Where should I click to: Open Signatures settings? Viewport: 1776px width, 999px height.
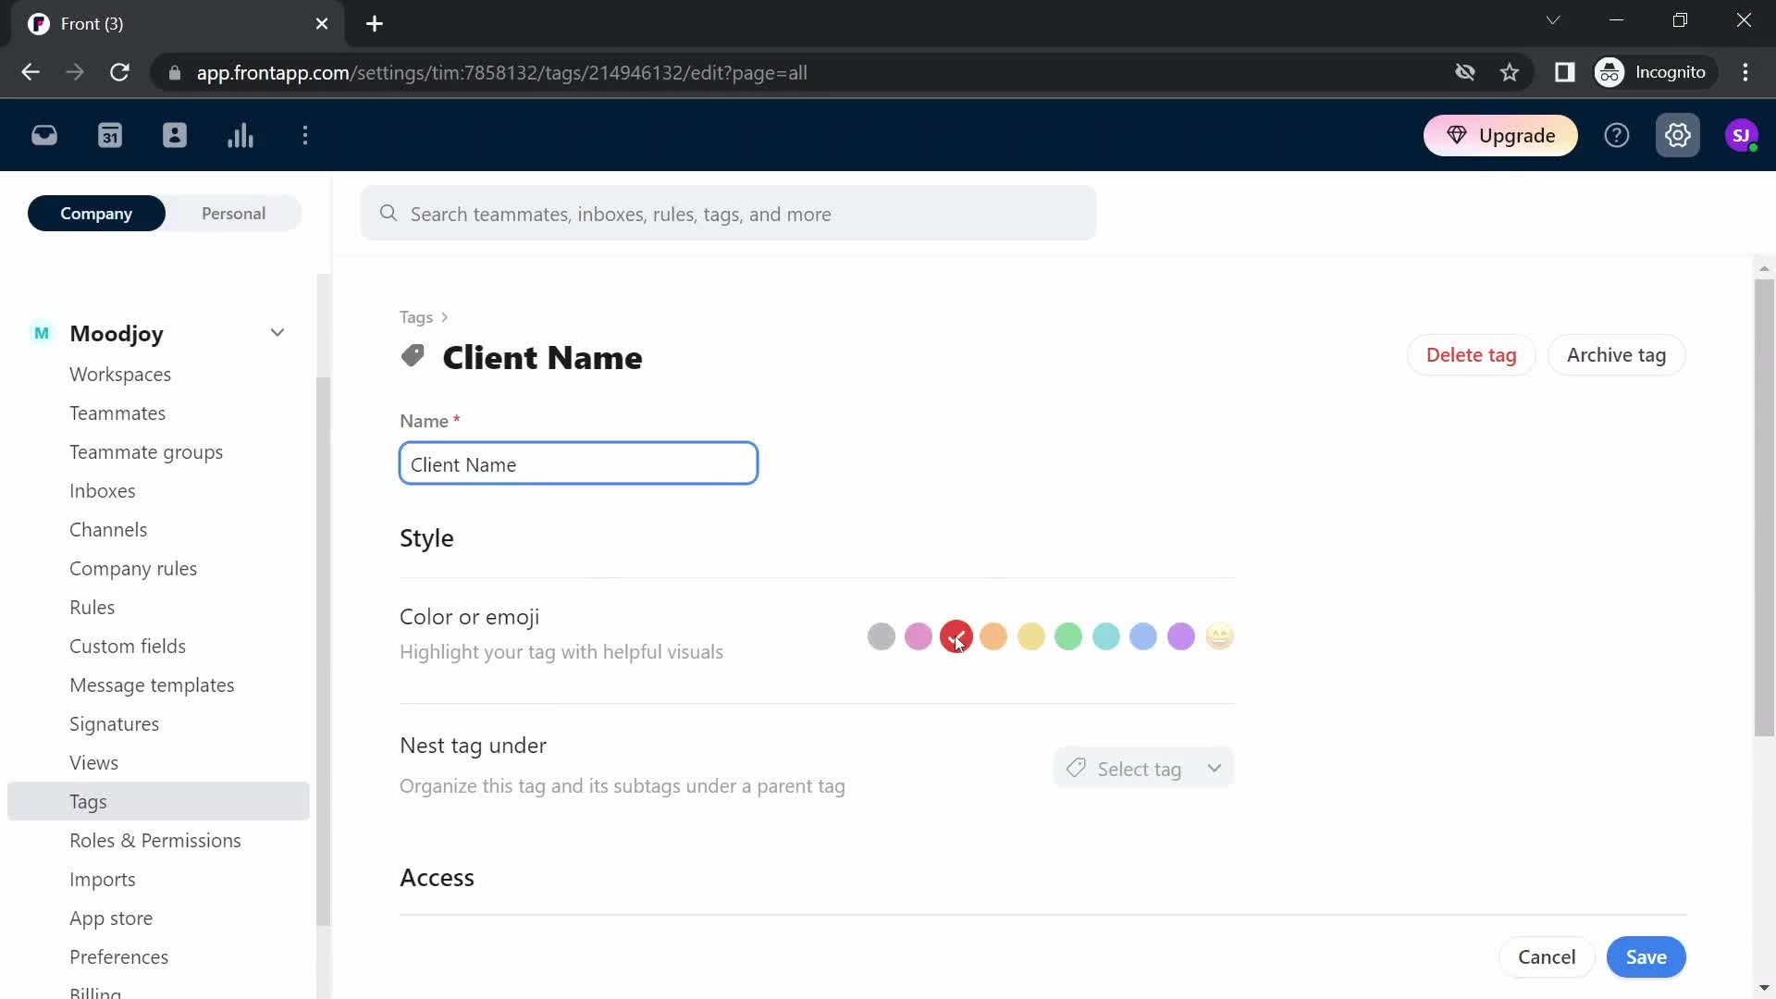pos(115,724)
